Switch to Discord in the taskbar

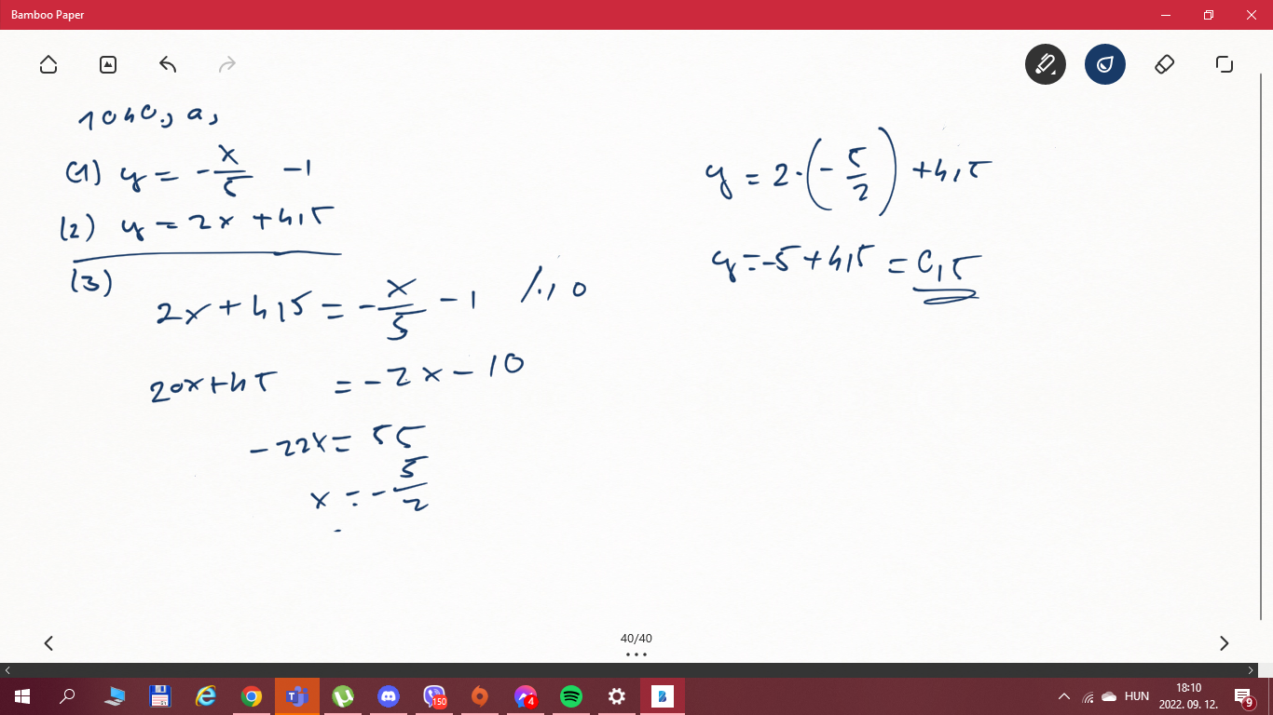pos(389,696)
